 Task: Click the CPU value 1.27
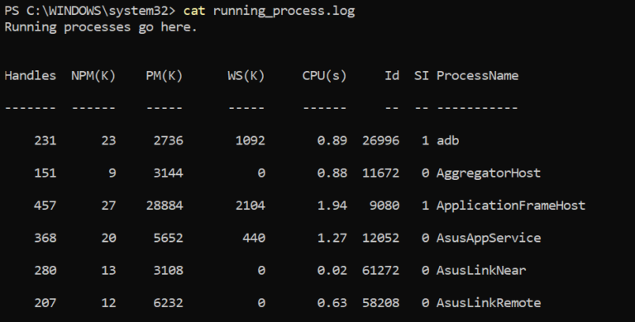[332, 238]
